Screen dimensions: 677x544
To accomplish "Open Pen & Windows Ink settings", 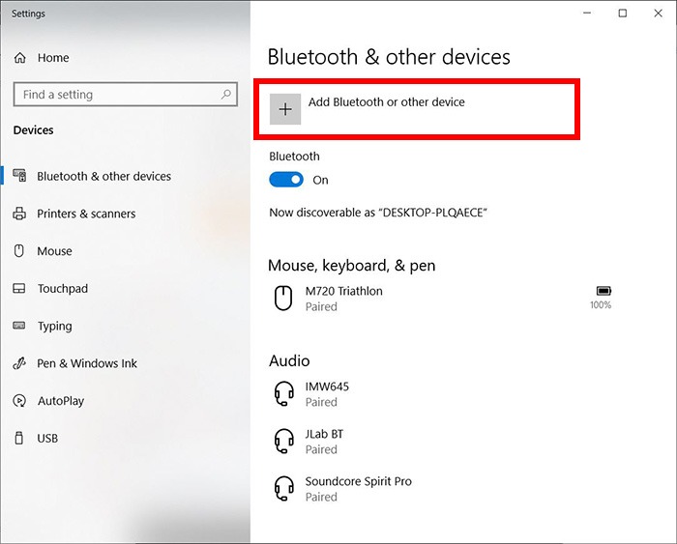I will pyautogui.click(x=125, y=363).
